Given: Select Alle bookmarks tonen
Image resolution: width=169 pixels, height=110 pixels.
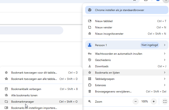Looking at the screenshot, I should point(41,95).
